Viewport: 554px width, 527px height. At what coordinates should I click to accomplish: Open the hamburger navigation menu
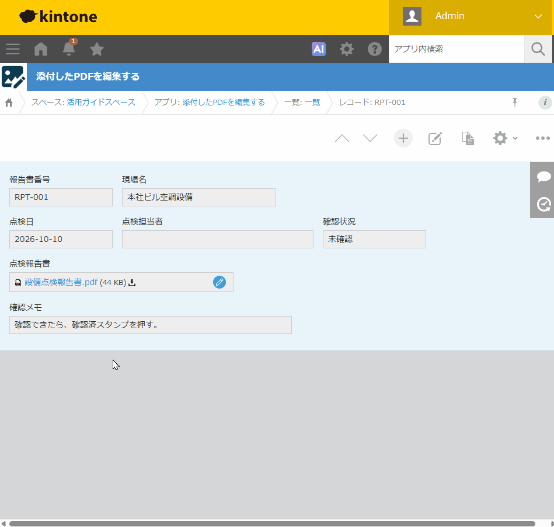click(13, 49)
